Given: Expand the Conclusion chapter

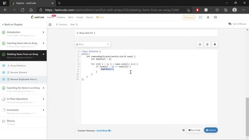Looking at the screenshot, I should click(44, 110).
